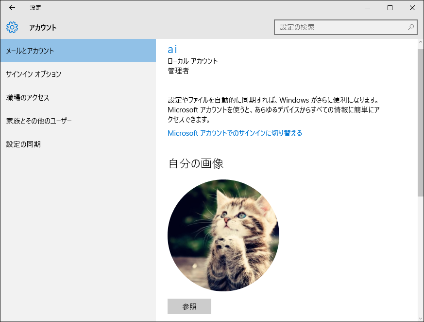Minimize the 設定 window

click(368, 8)
